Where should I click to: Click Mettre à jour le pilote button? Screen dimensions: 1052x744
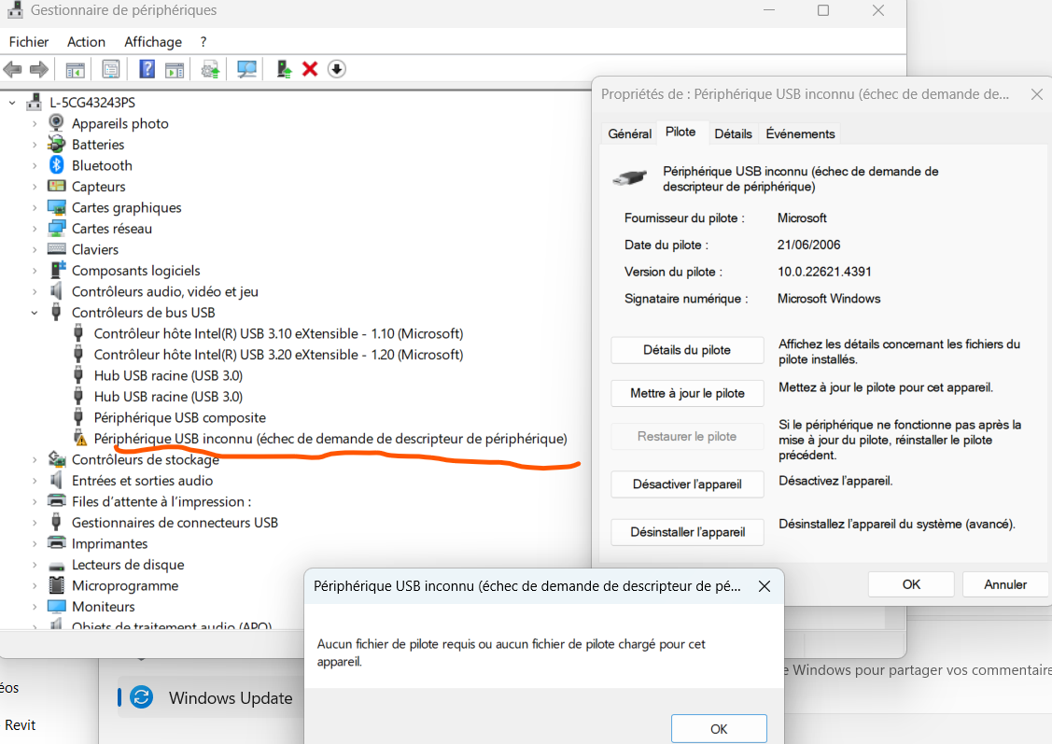point(687,393)
